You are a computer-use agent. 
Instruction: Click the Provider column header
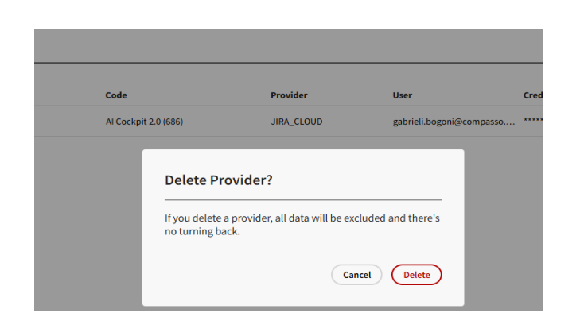coord(289,95)
